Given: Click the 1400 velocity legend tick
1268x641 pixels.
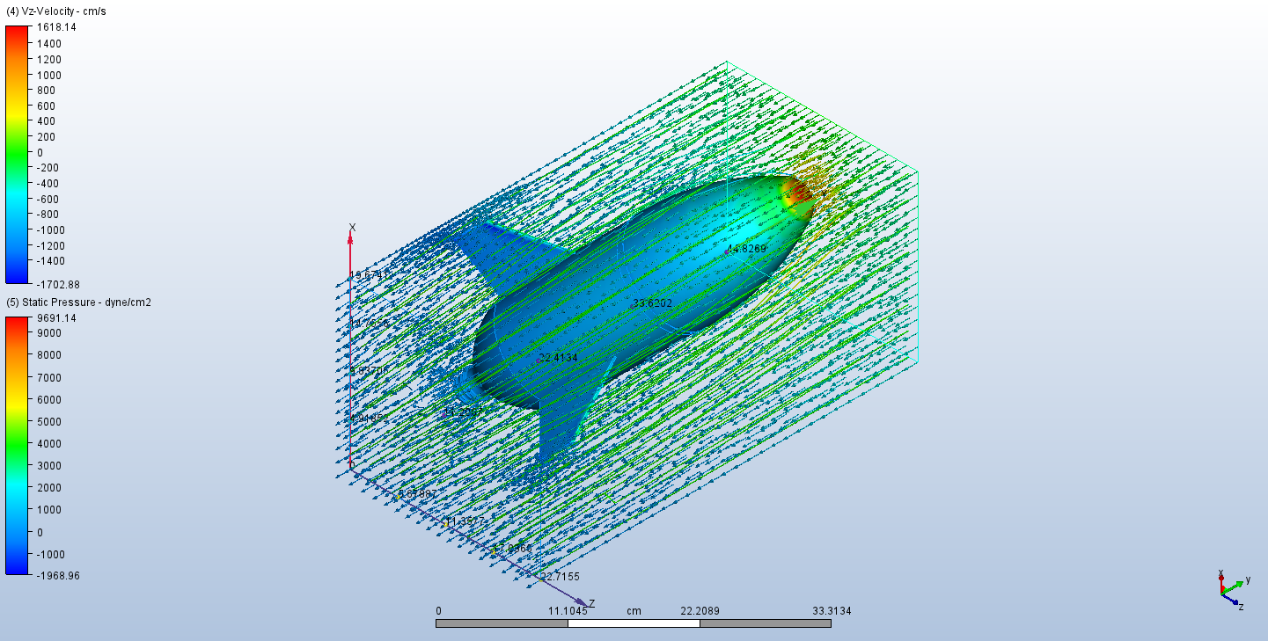Looking at the screenshot, I should pos(48,43).
